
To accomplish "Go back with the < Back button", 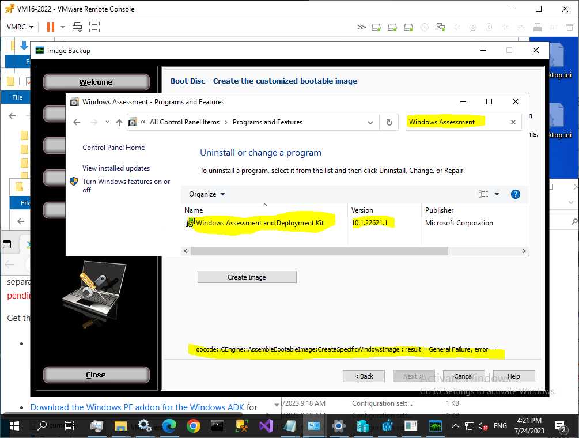I will coord(364,376).
